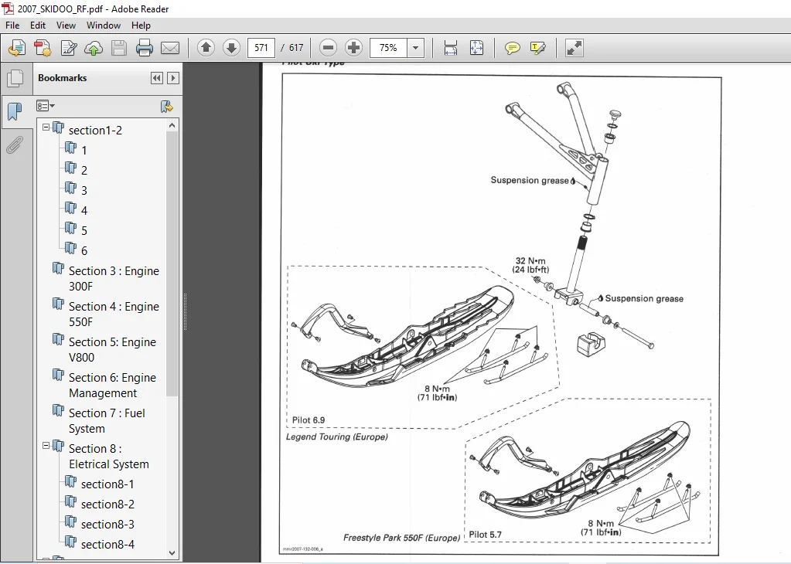Viewport: 791px width, 564px height.
Task: Select bookmark 3 under section1-2
Action: tap(84, 191)
